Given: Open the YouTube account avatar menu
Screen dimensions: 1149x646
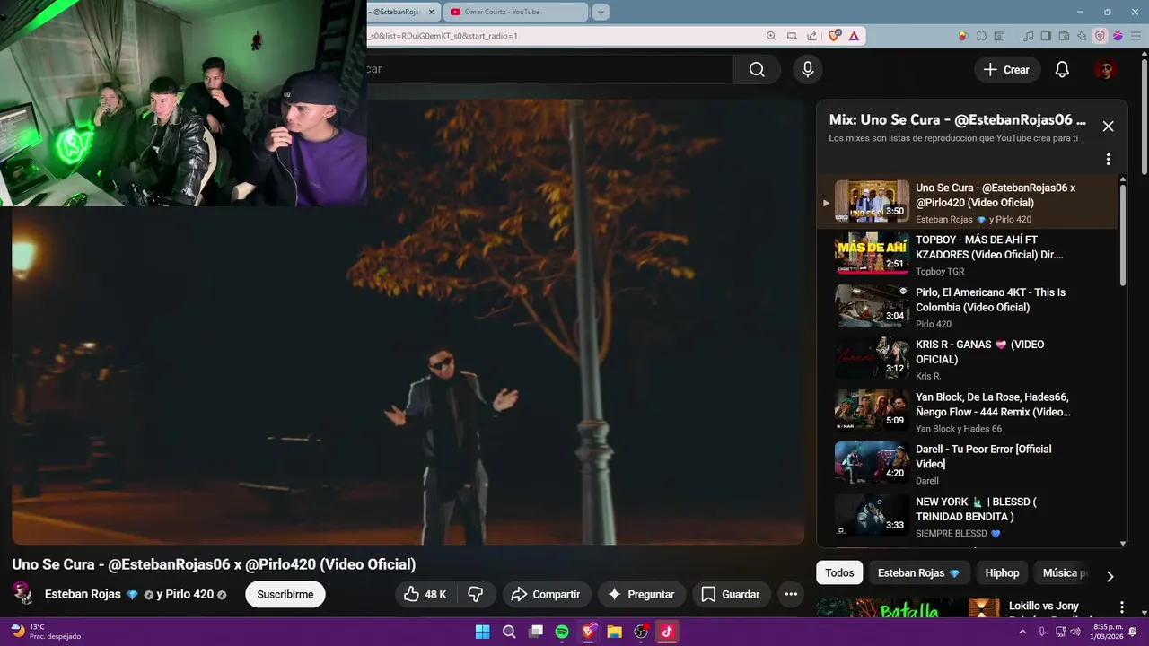Looking at the screenshot, I should [1105, 70].
